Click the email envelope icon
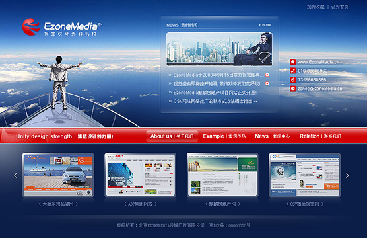 coord(292,89)
